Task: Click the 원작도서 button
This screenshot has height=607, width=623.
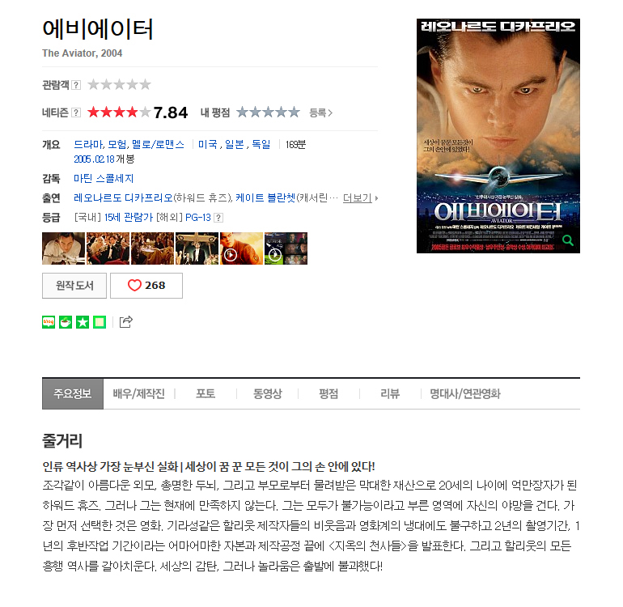Action: [x=74, y=286]
